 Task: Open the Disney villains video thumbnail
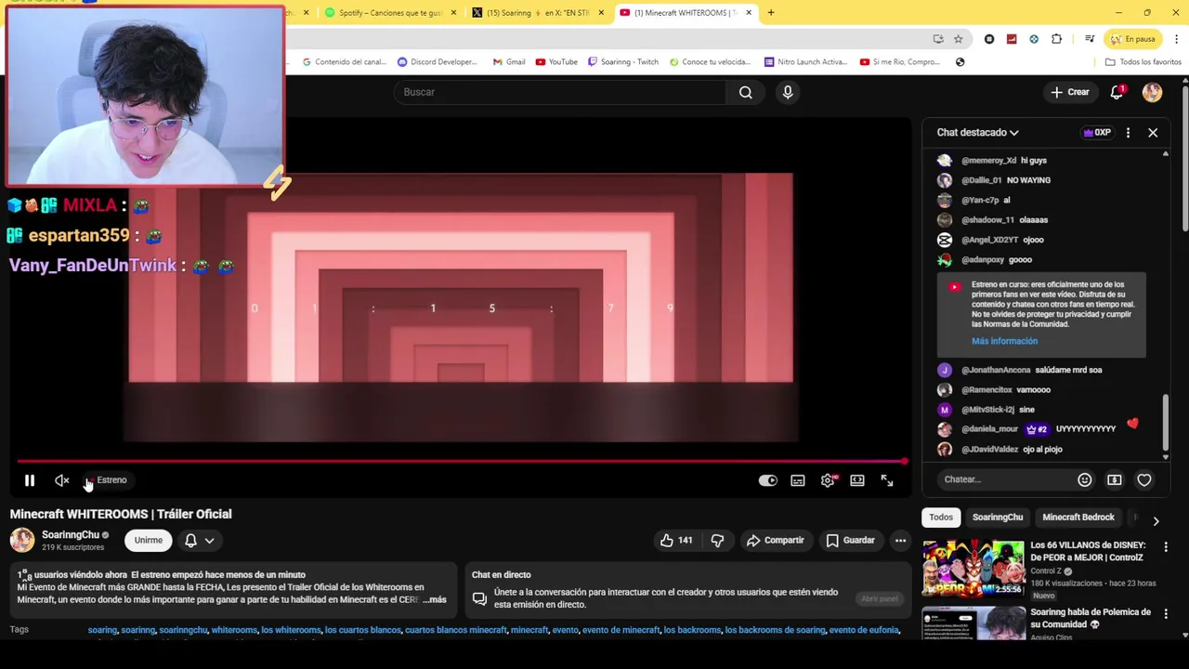coord(973,567)
